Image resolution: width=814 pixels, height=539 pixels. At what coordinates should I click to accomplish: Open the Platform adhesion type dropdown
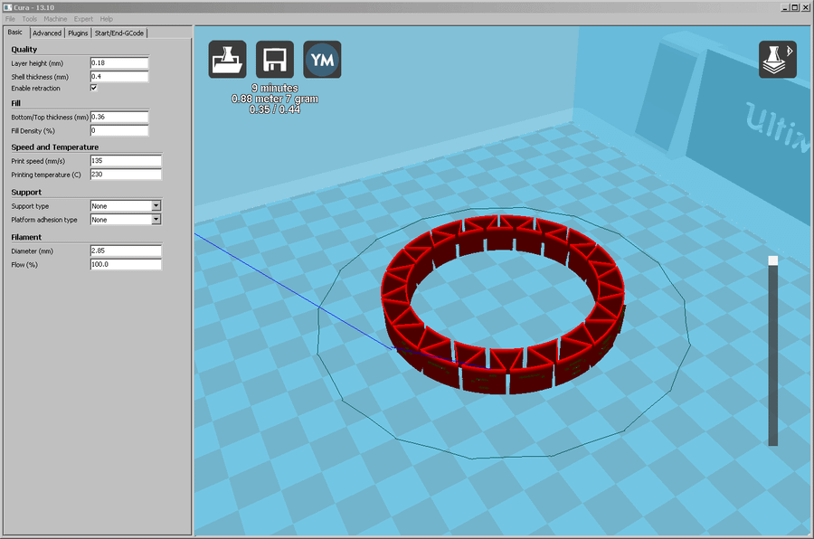click(x=125, y=219)
